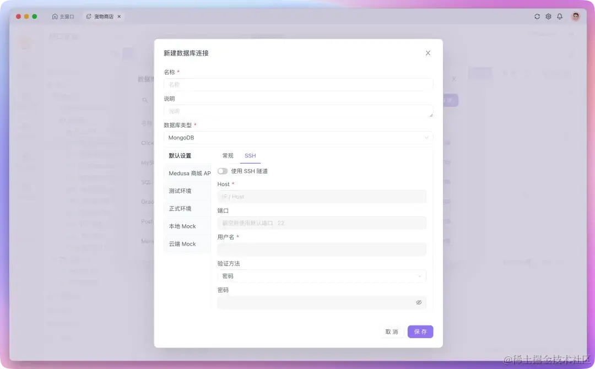
Task: Open the 数据库类型 MongoDB dropdown
Action: pos(297,137)
